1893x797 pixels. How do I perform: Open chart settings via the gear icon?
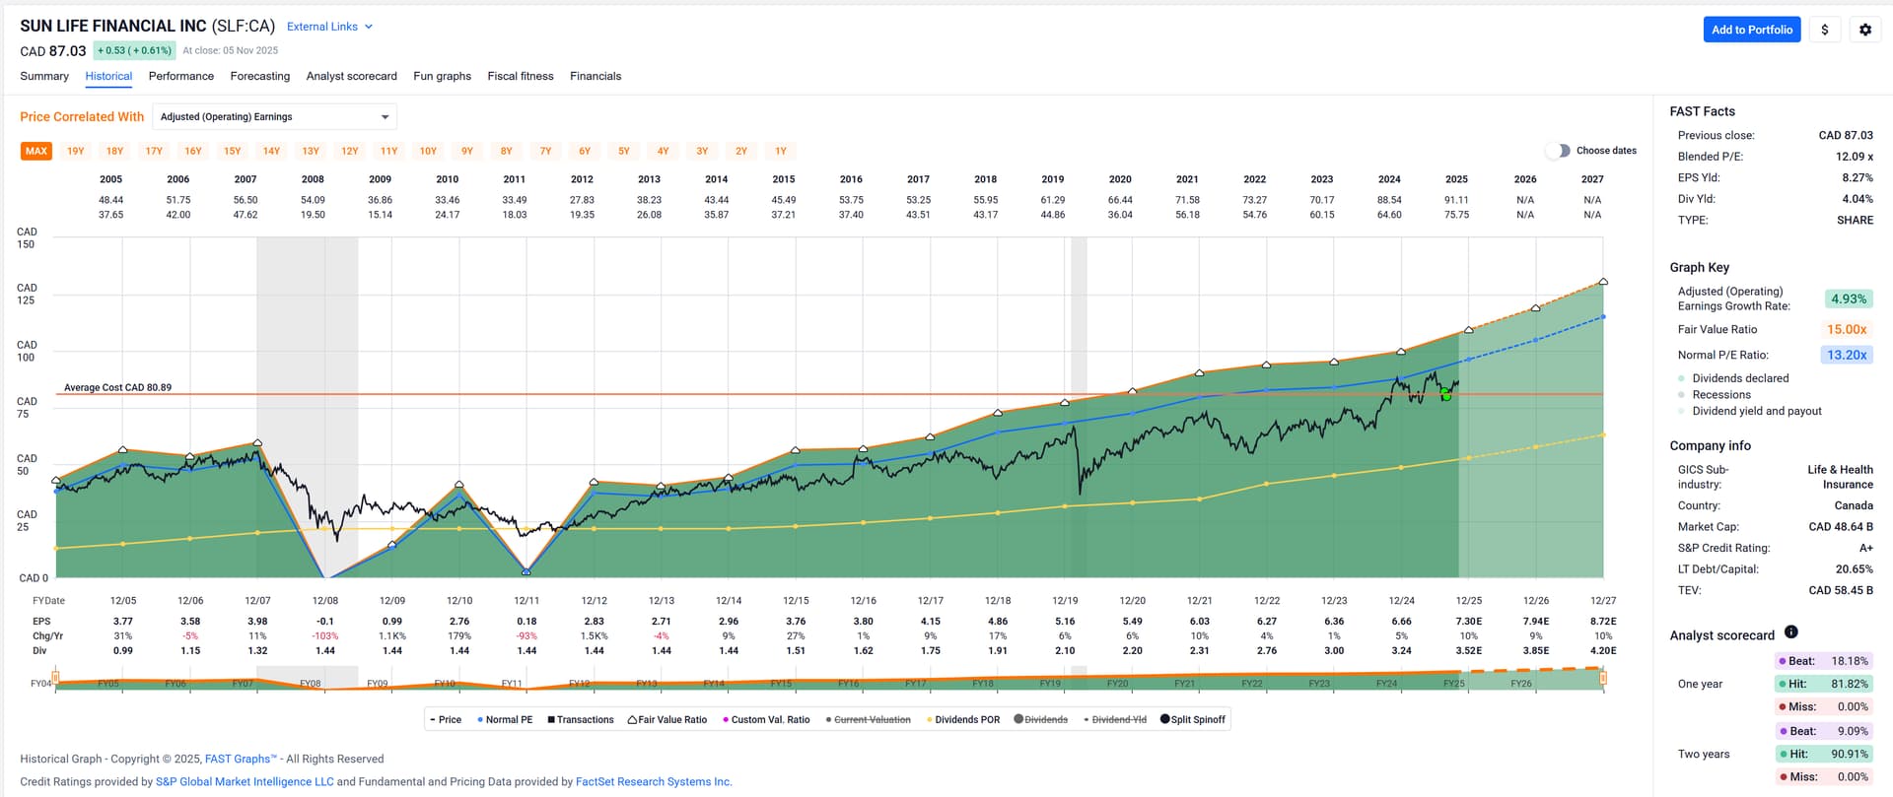coord(1864,30)
